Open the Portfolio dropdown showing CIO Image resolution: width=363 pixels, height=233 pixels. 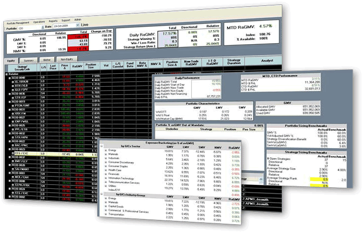(31, 28)
